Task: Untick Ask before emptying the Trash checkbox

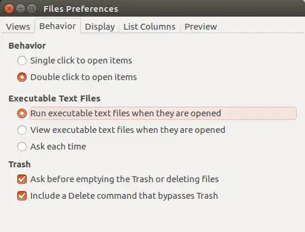Action: click(x=22, y=179)
